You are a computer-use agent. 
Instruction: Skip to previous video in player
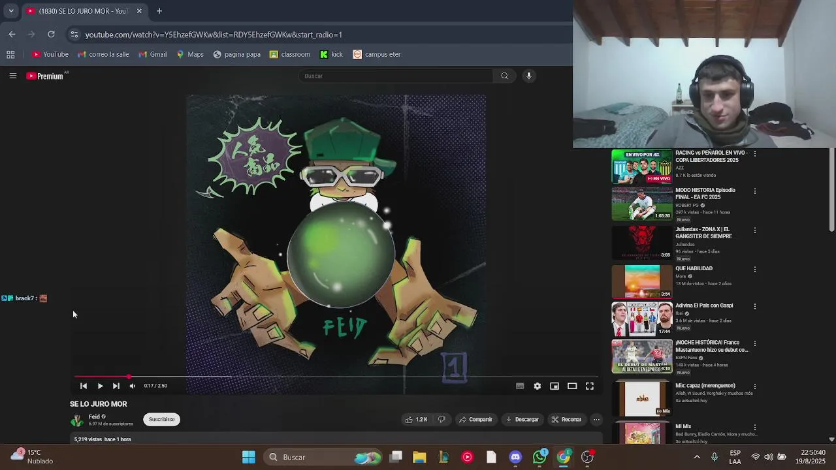point(84,386)
